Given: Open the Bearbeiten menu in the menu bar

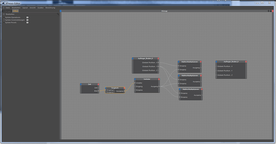Looking at the screenshot, I should pyautogui.click(x=16, y=8).
